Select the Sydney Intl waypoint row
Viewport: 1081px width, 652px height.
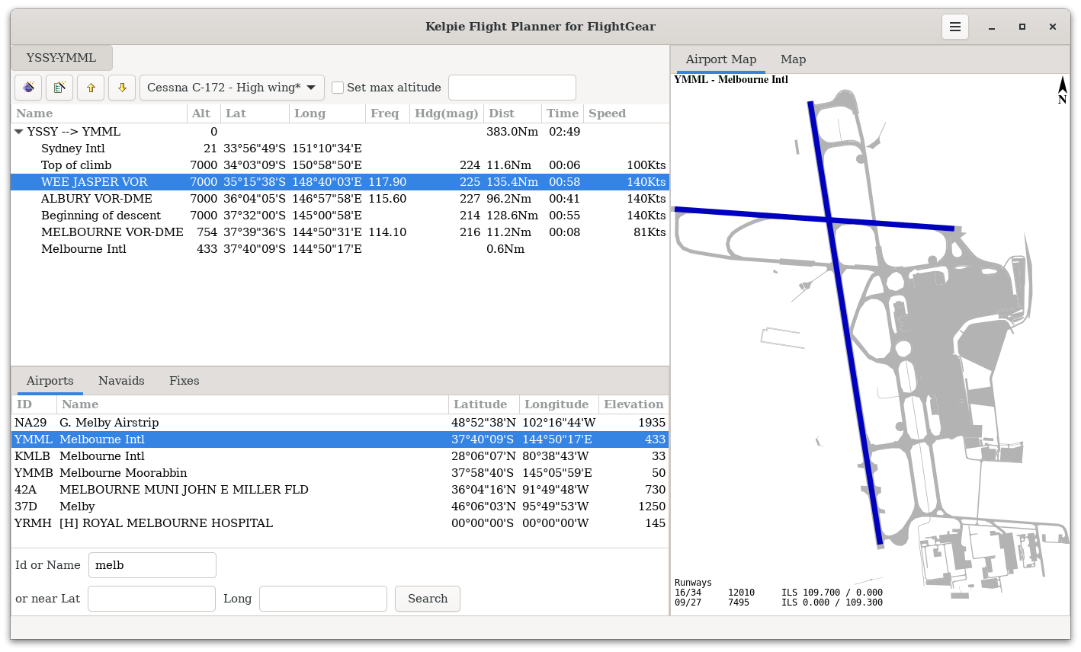340,149
